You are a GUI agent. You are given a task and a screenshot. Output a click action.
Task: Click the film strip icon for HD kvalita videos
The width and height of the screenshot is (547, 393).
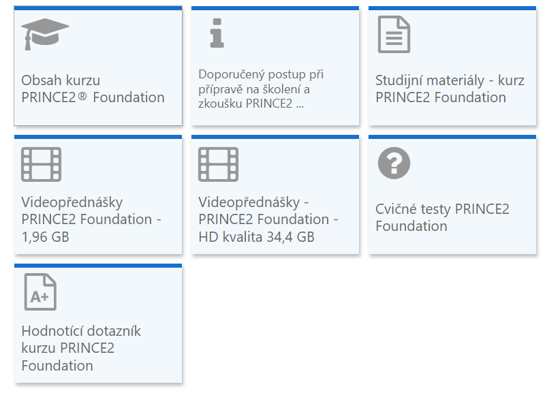218,164
